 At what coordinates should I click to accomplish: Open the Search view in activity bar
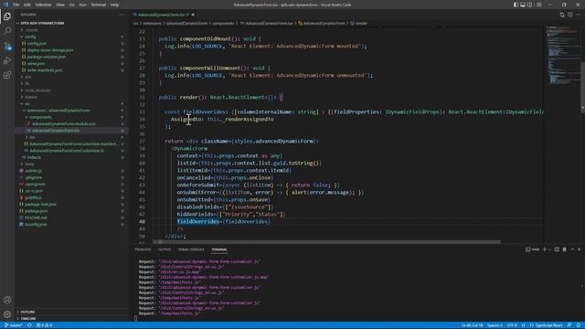pyautogui.click(x=7, y=31)
